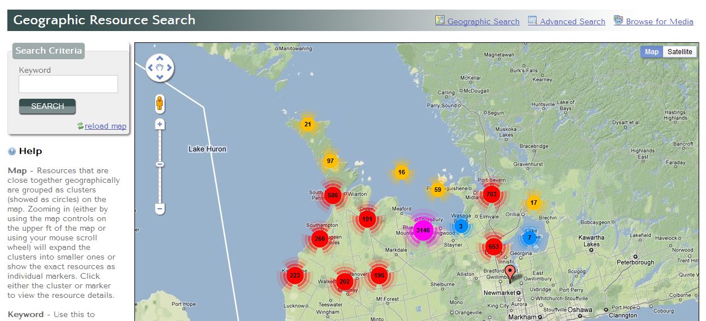Open the Advanced Search link
The image size is (706, 321).
click(x=573, y=21)
